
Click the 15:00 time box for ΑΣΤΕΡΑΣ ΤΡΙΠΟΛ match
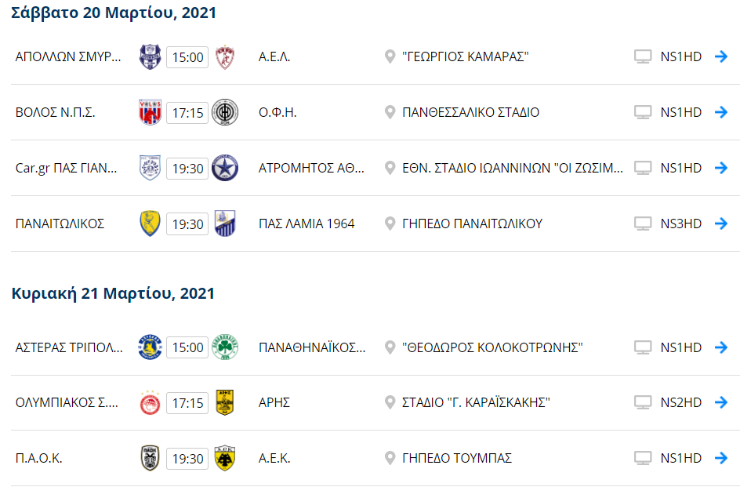187,347
